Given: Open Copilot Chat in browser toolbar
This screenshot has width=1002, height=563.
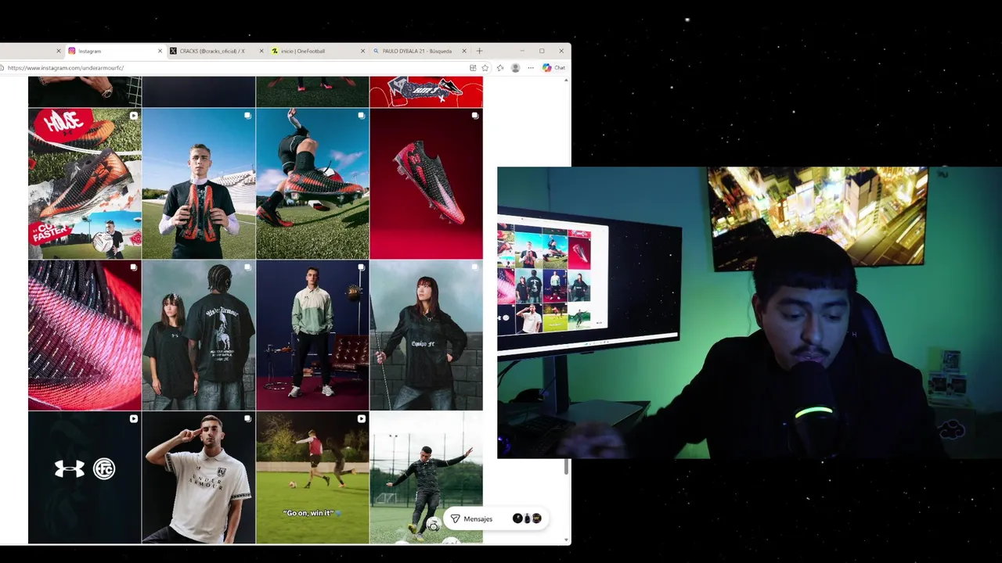Looking at the screenshot, I should (553, 68).
